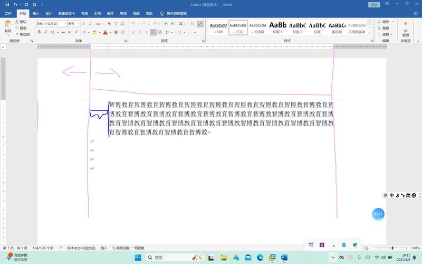Toggle superscript formatting

76,32
